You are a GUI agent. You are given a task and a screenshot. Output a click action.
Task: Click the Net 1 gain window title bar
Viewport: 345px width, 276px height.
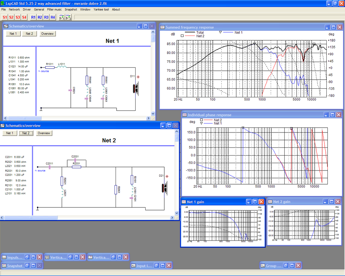[x=223, y=202]
